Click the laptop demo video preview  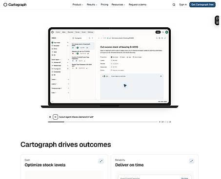pos(109,66)
